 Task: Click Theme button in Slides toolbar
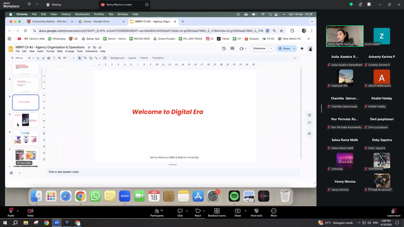[x=144, y=58]
